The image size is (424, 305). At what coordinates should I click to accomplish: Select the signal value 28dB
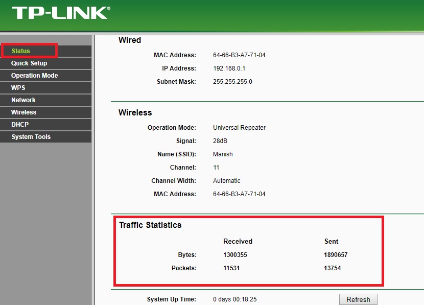tap(221, 141)
